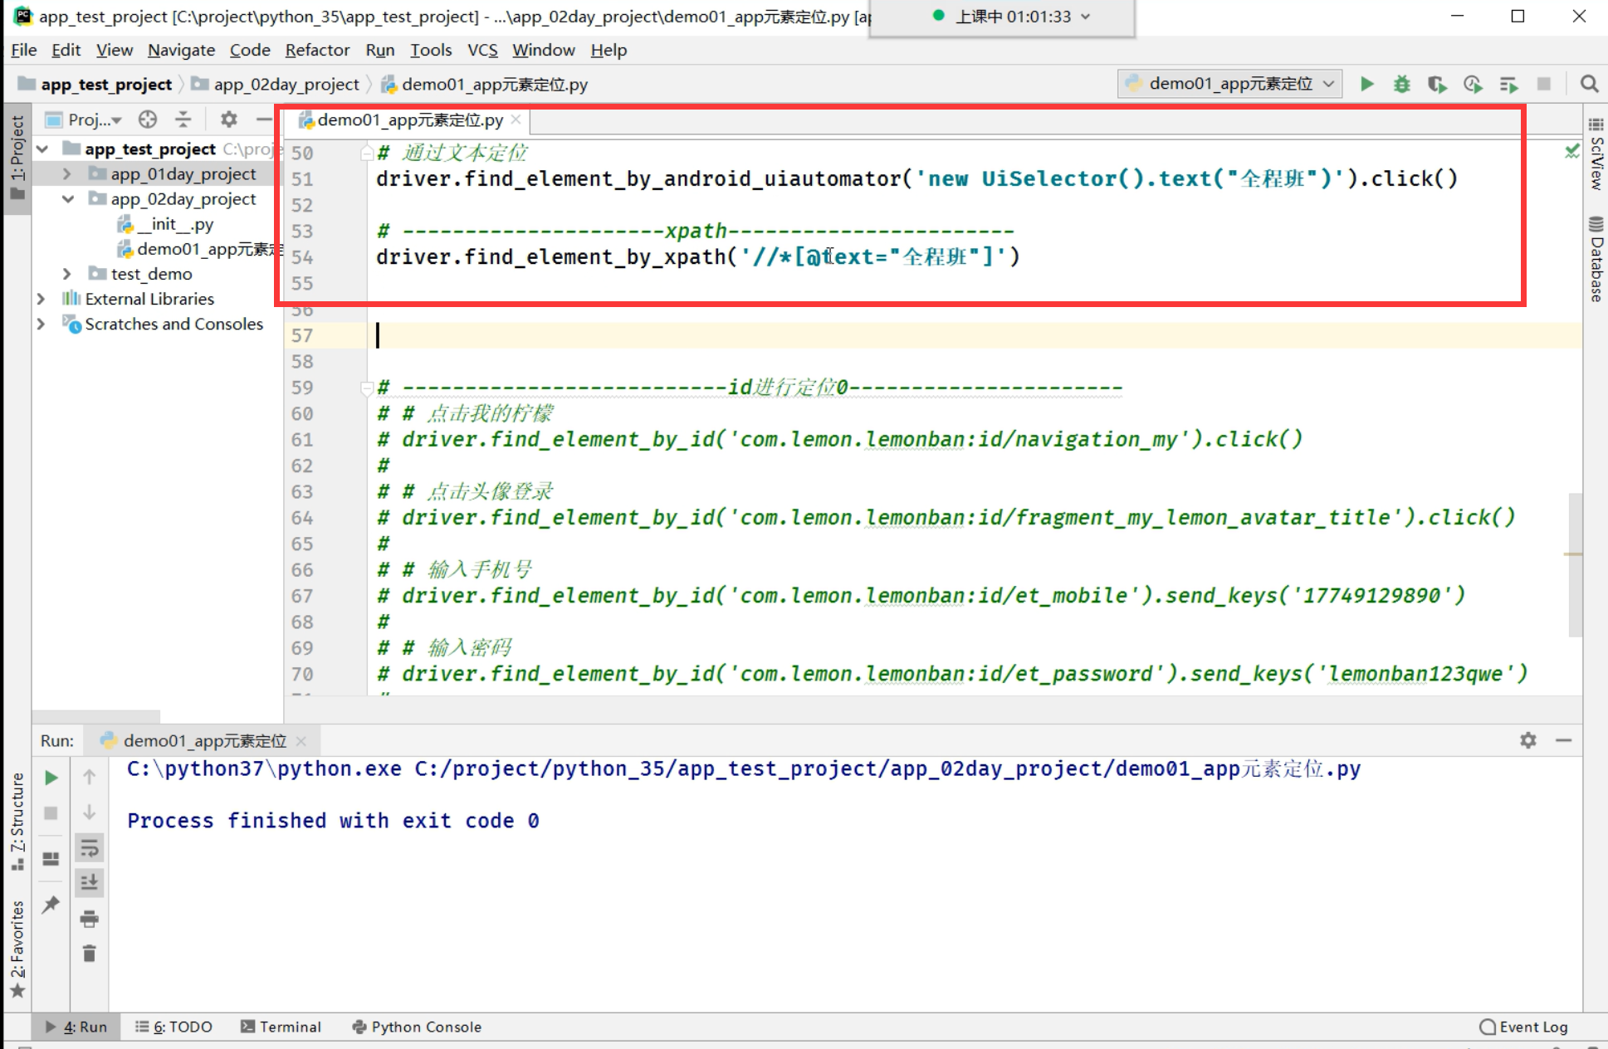Click the print icon in Run panel
This screenshot has height=1049, width=1608.
click(x=89, y=918)
